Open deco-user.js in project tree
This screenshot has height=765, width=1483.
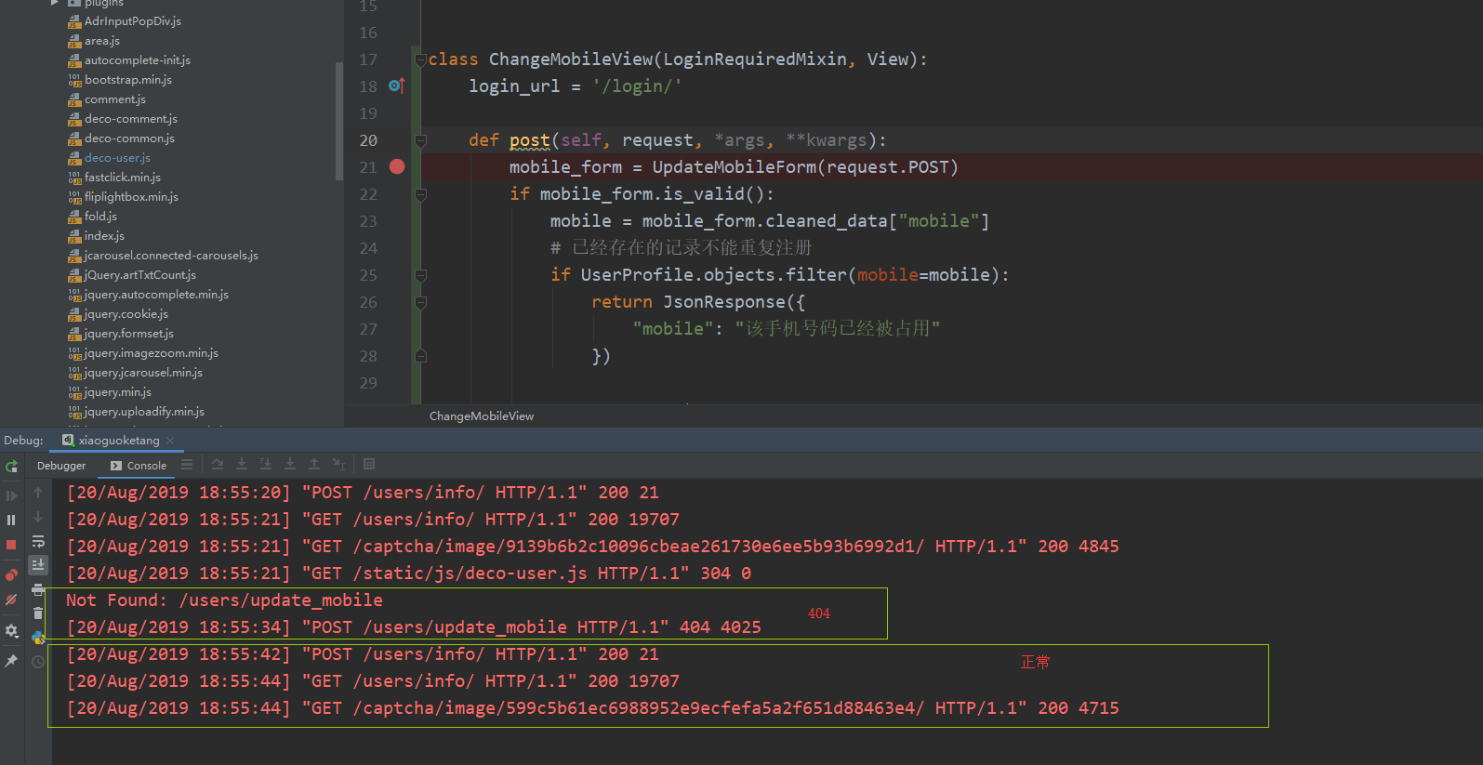117,158
